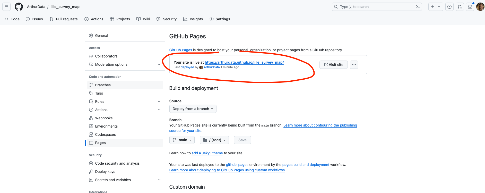The width and height of the screenshot is (485, 193).
Task: Open the Deploy from a branch dropdown
Action: (193, 109)
